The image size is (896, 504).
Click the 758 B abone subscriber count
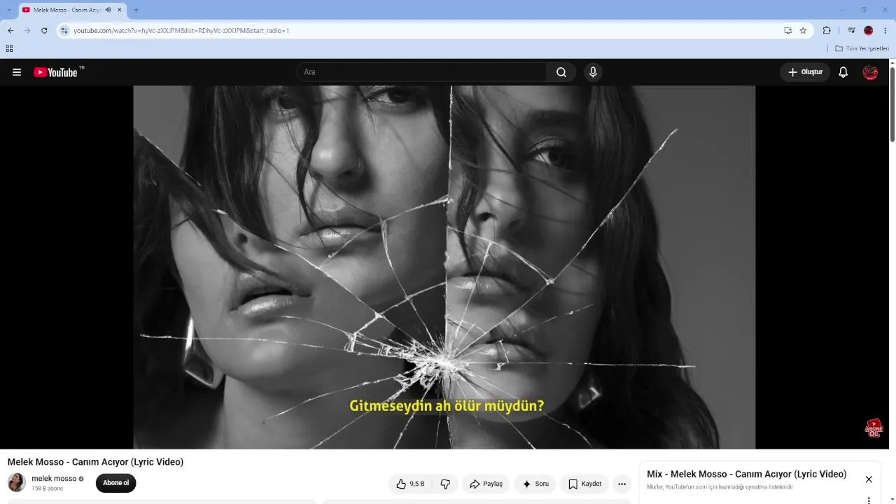point(47,489)
